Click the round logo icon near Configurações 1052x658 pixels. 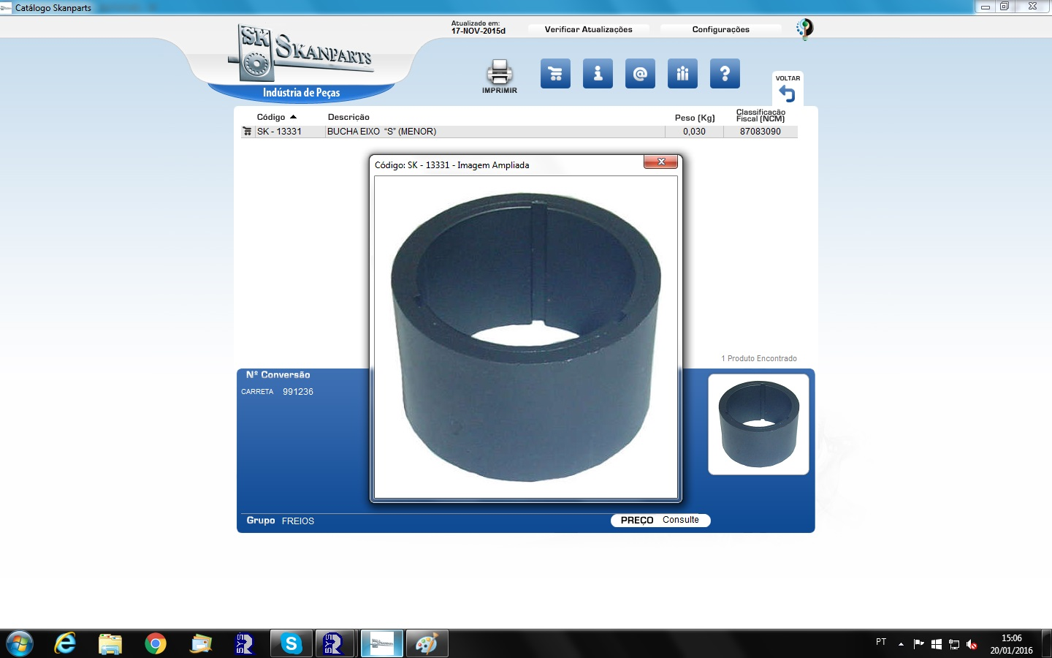point(804,29)
